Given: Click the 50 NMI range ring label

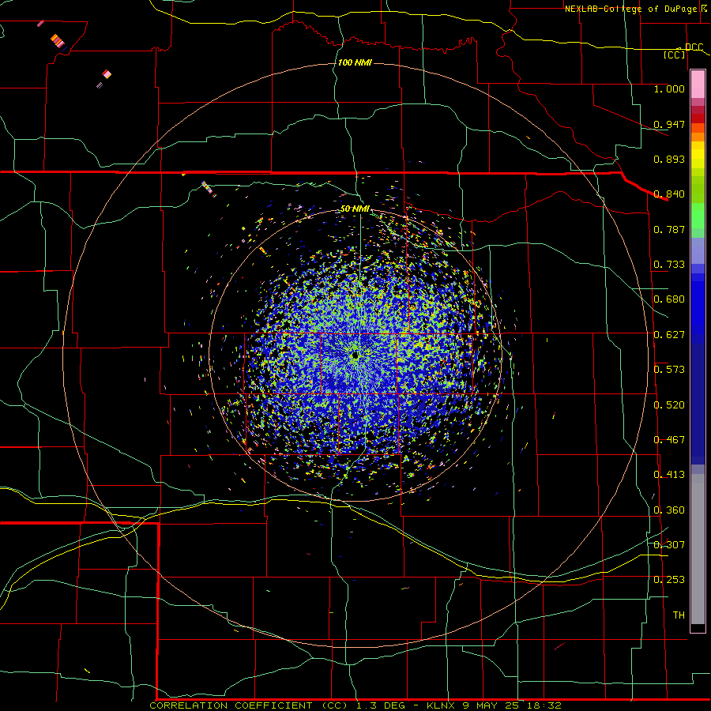Looking at the screenshot, I should 355,209.
